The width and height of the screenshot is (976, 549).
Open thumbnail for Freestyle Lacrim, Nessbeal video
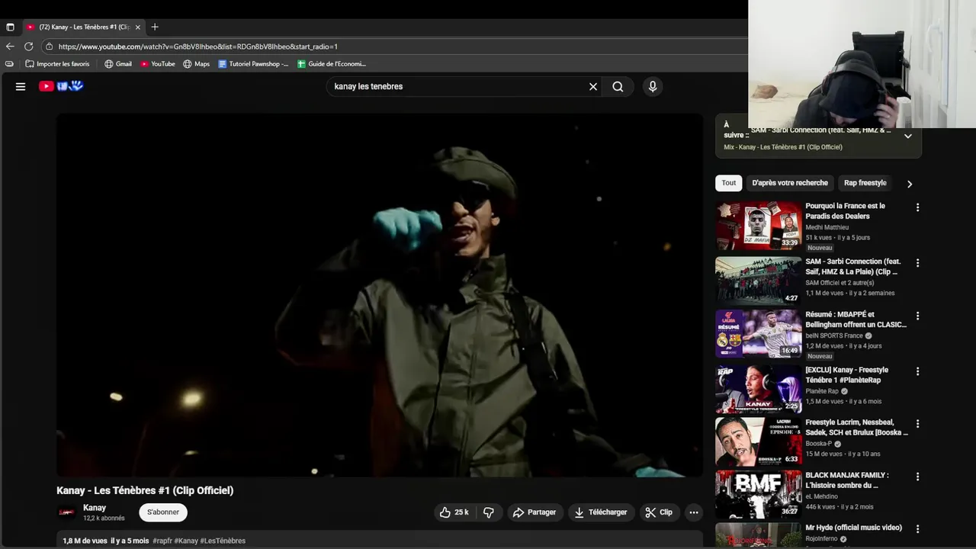pyautogui.click(x=758, y=442)
